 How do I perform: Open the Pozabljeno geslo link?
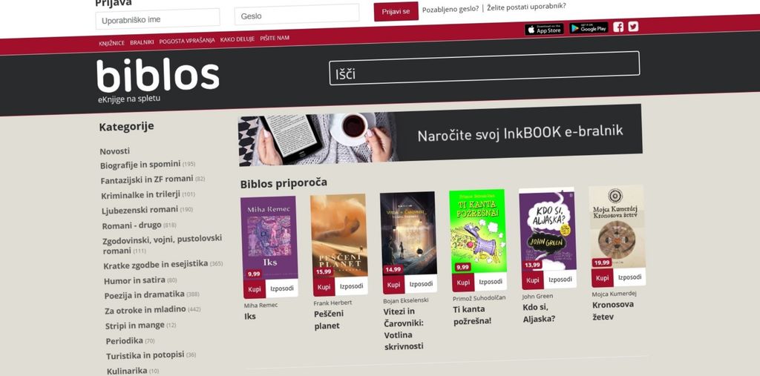pyautogui.click(x=451, y=9)
